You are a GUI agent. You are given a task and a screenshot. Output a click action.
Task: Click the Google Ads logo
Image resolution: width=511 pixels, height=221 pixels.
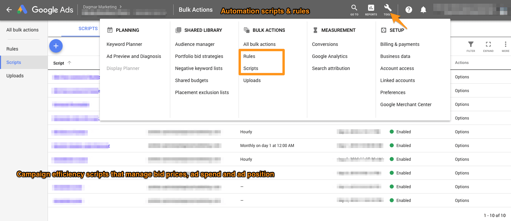pyautogui.click(x=45, y=10)
